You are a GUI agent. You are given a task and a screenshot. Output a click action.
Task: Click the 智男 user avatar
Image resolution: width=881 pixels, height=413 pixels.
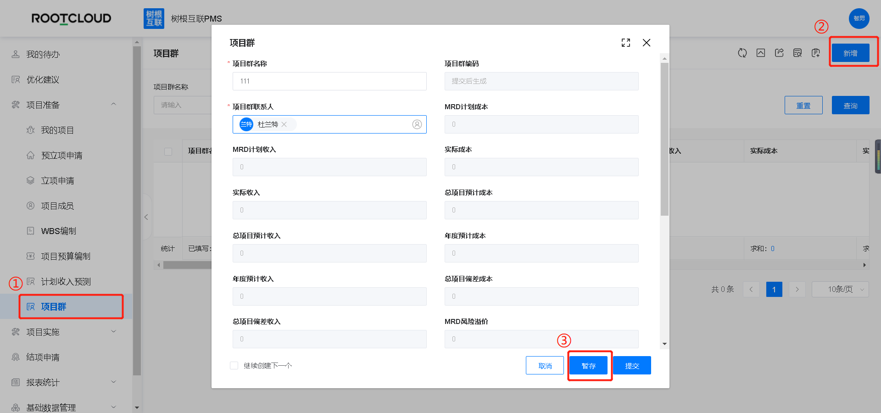tap(859, 18)
